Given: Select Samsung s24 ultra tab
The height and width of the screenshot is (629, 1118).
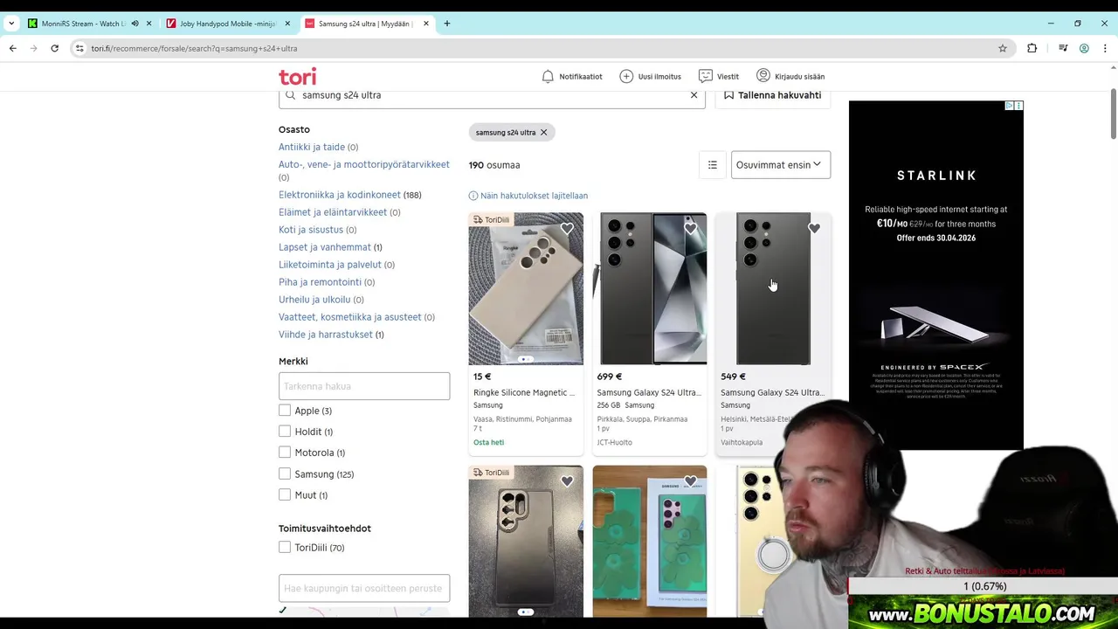Looking at the screenshot, I should pyautogui.click(x=365, y=24).
